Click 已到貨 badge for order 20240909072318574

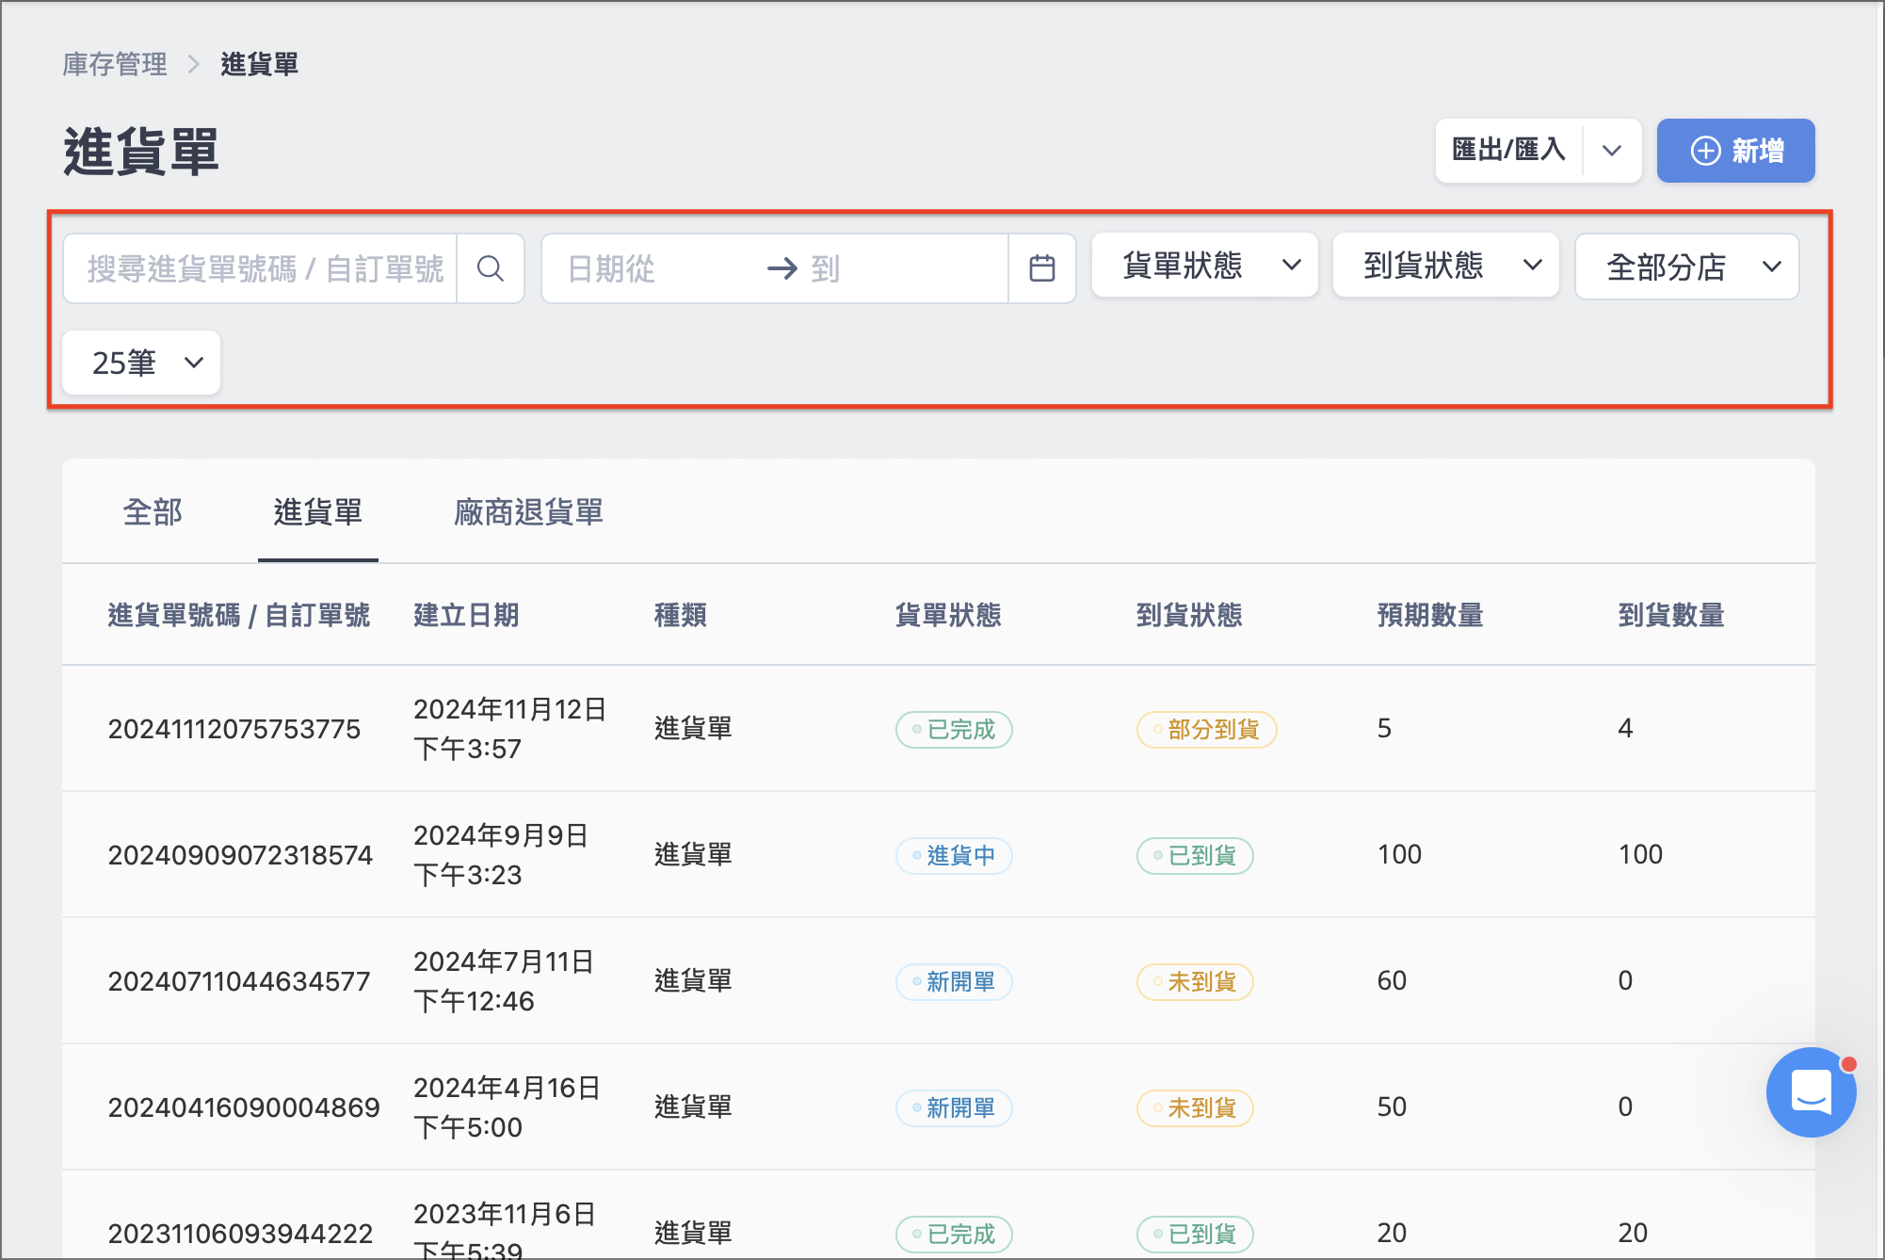point(1195,856)
